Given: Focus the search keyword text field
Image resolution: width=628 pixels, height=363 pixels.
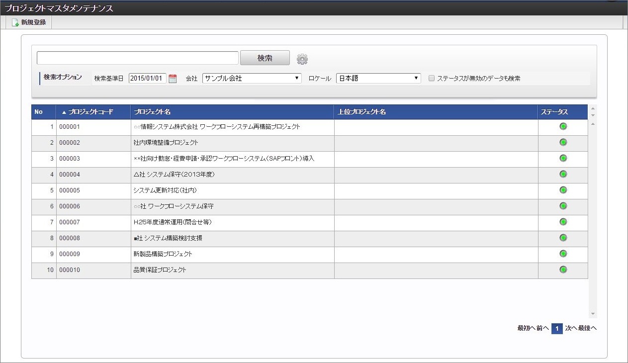Looking at the screenshot, I should pos(138,58).
